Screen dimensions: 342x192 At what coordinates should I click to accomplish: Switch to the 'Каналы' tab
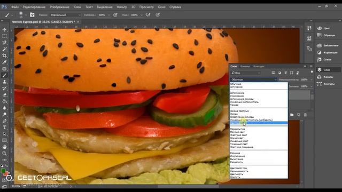coord(245,66)
